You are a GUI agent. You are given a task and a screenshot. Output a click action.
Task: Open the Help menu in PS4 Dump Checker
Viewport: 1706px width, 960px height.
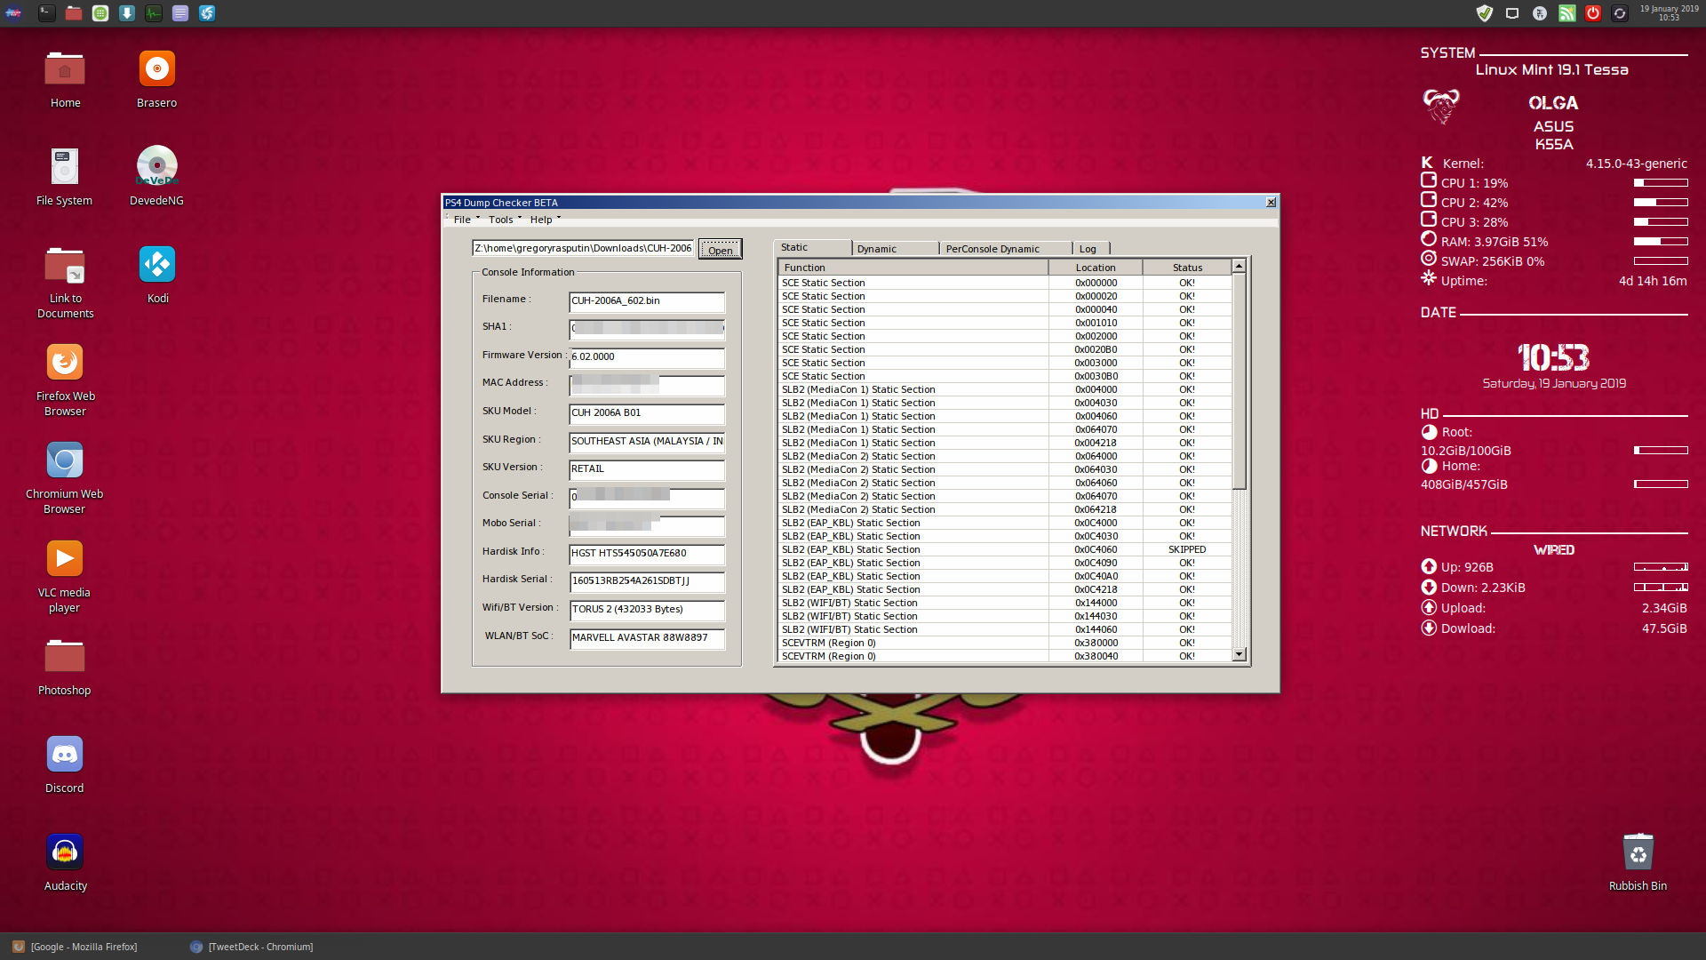(x=541, y=220)
